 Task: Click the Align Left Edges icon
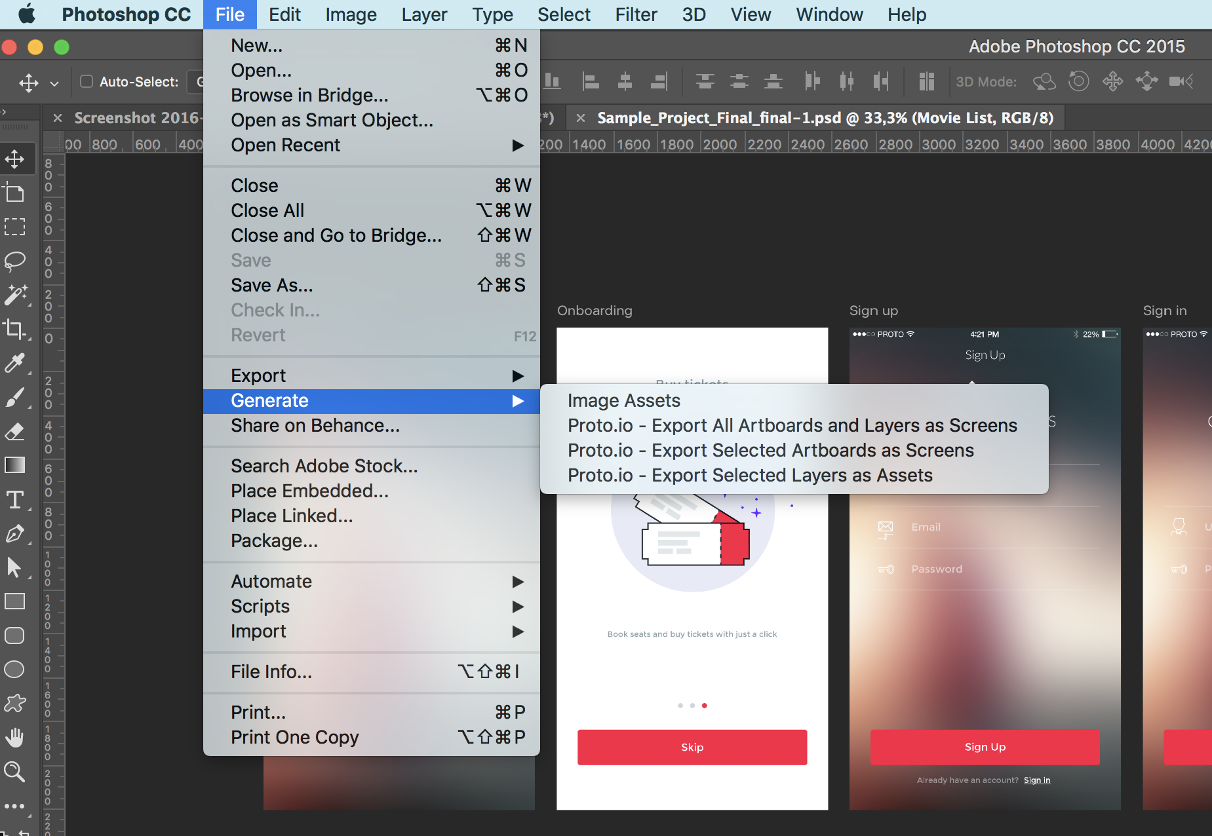[x=591, y=81]
